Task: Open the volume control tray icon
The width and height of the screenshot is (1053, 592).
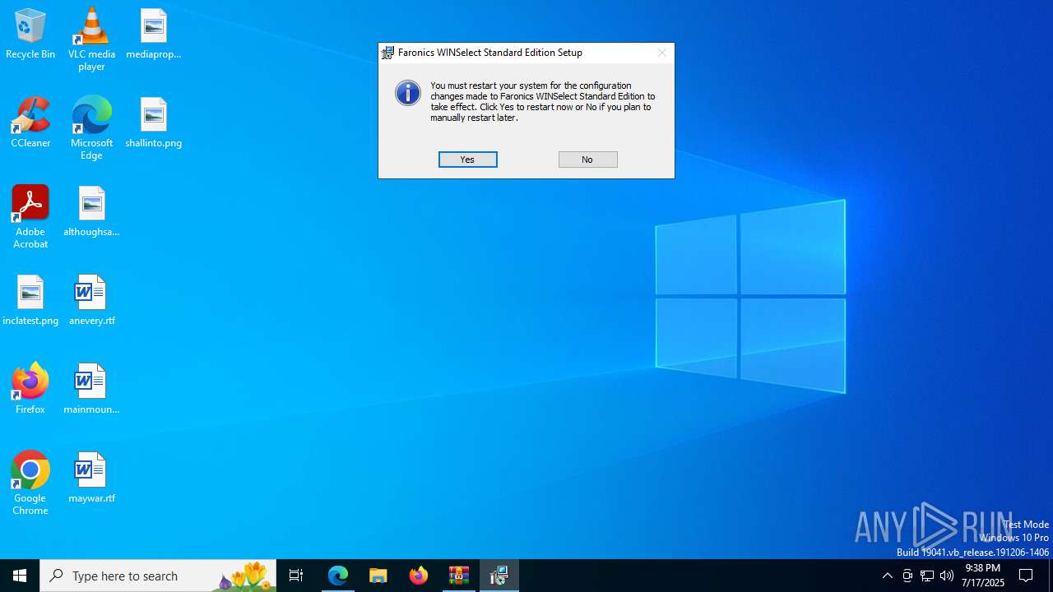Action: [x=947, y=576]
